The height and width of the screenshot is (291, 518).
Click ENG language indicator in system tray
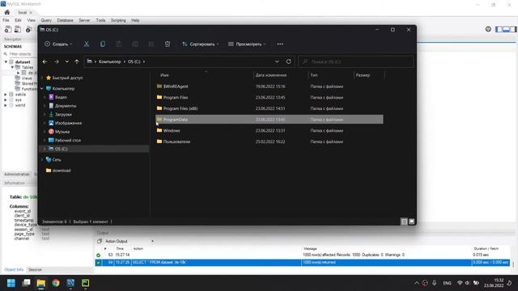(447, 283)
